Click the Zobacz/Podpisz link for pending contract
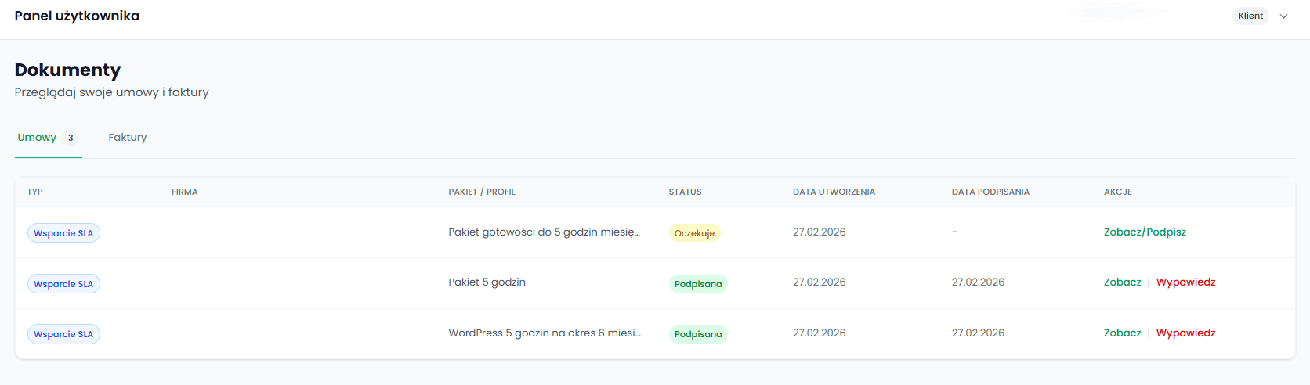Screen dimensions: 1310x385 click(1144, 232)
